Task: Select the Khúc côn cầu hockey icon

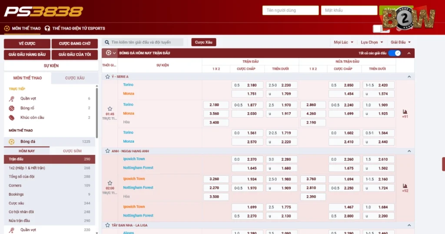Action: (x=12, y=117)
